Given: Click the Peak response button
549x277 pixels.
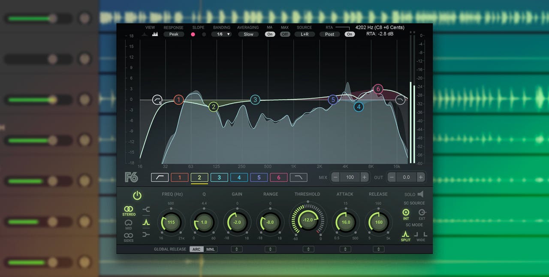Looking at the screenshot, I should 174,34.
